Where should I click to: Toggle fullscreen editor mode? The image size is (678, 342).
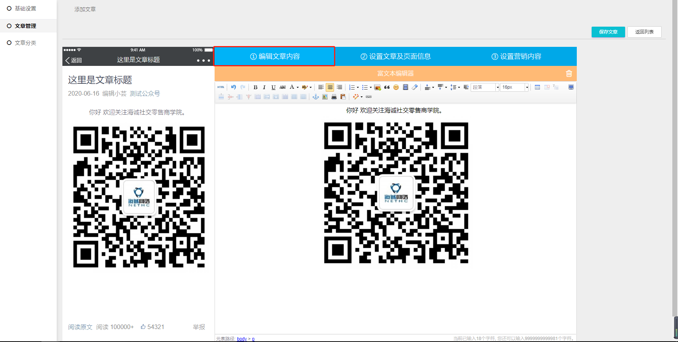pyautogui.click(x=571, y=87)
